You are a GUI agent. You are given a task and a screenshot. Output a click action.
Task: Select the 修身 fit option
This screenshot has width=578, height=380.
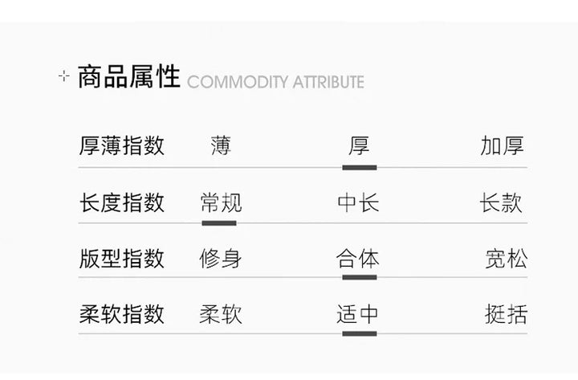221,259
